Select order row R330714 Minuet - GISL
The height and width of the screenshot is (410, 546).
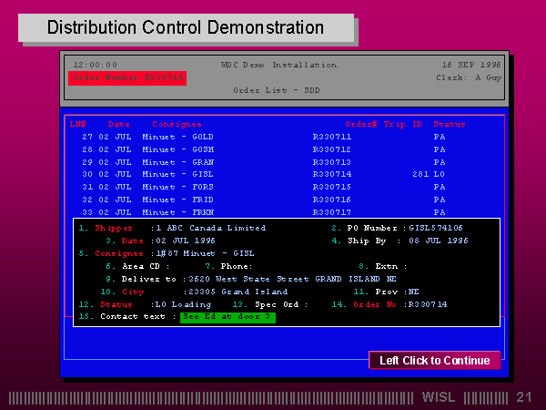(264, 174)
